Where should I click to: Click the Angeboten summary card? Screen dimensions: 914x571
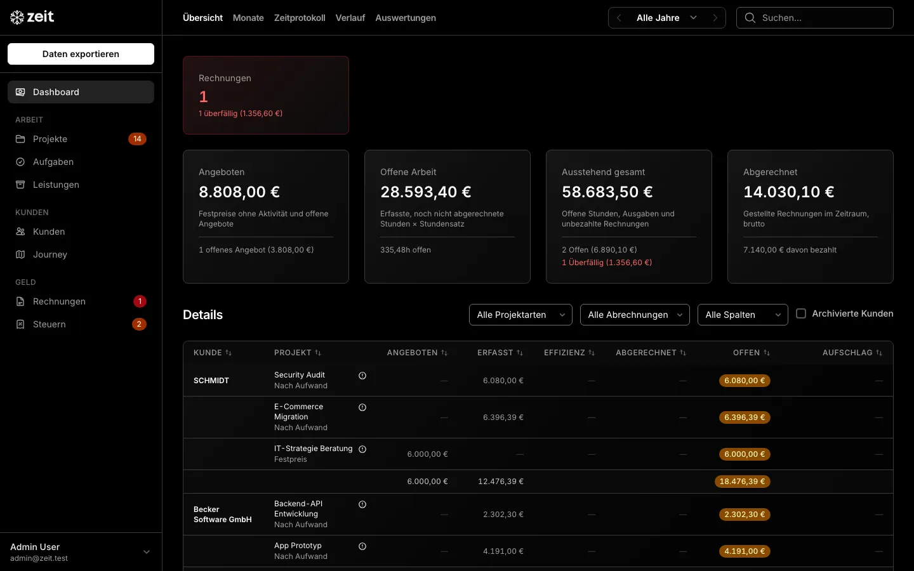click(x=266, y=216)
